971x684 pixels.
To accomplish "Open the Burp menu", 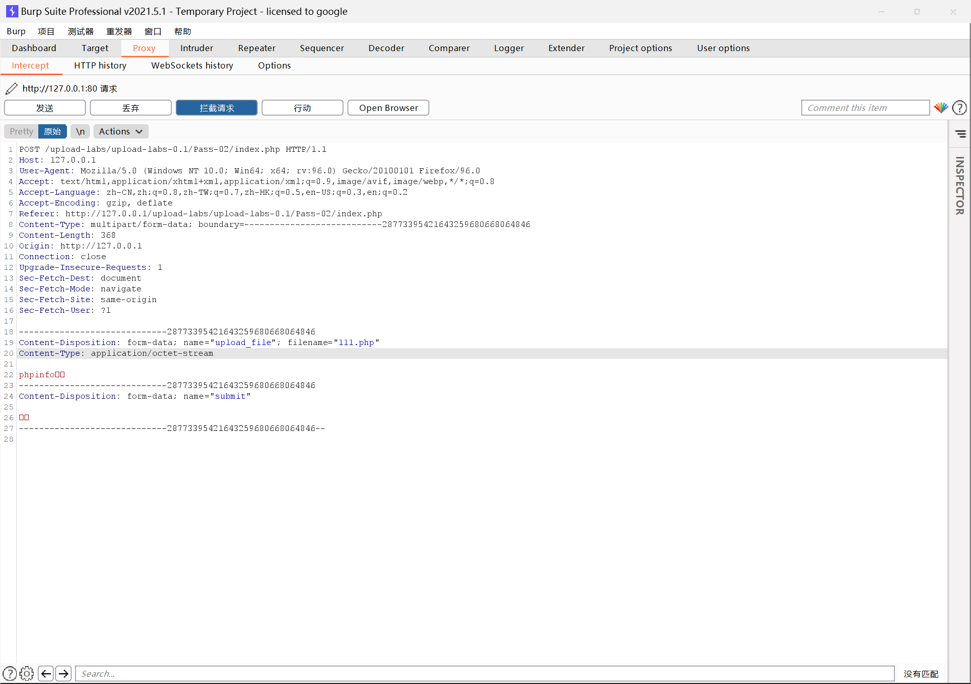I will click(16, 31).
